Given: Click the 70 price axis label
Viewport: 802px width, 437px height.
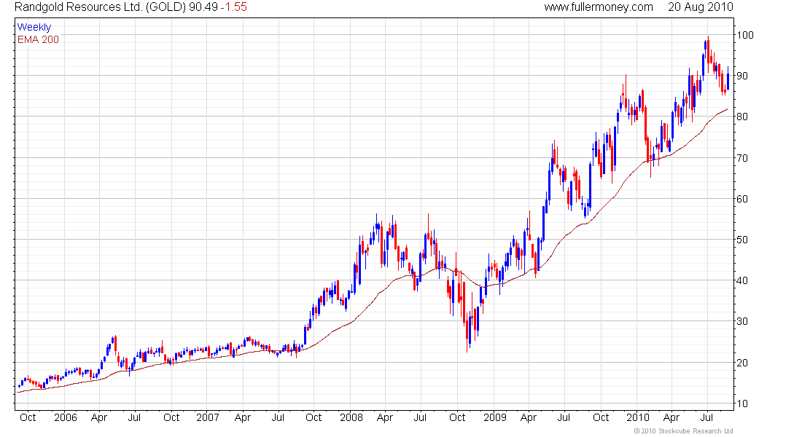Looking at the screenshot, I should 741,158.
